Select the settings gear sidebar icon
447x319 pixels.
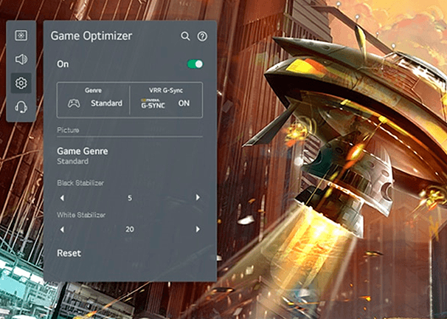pyautogui.click(x=21, y=83)
